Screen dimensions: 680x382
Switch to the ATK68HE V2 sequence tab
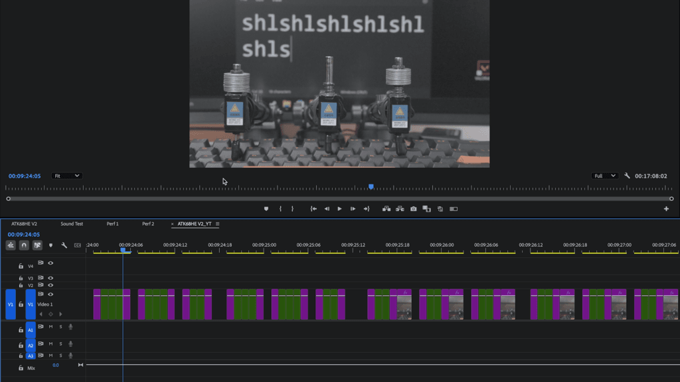point(25,224)
